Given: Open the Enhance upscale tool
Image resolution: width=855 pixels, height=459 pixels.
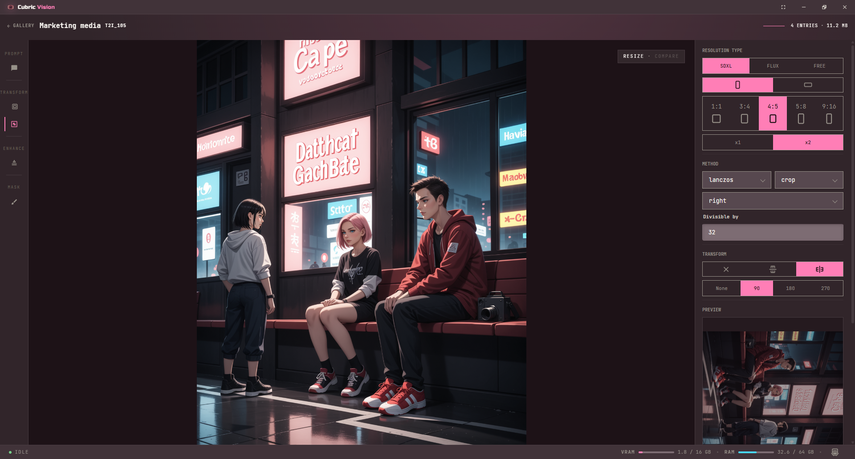Looking at the screenshot, I should (14, 163).
